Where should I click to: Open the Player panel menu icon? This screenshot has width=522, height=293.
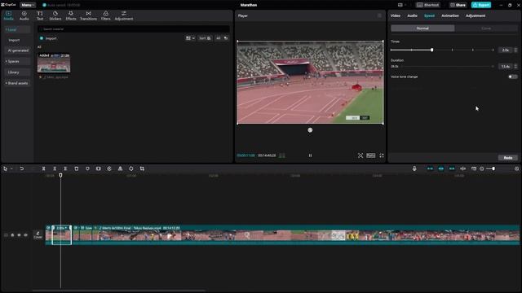click(x=379, y=15)
